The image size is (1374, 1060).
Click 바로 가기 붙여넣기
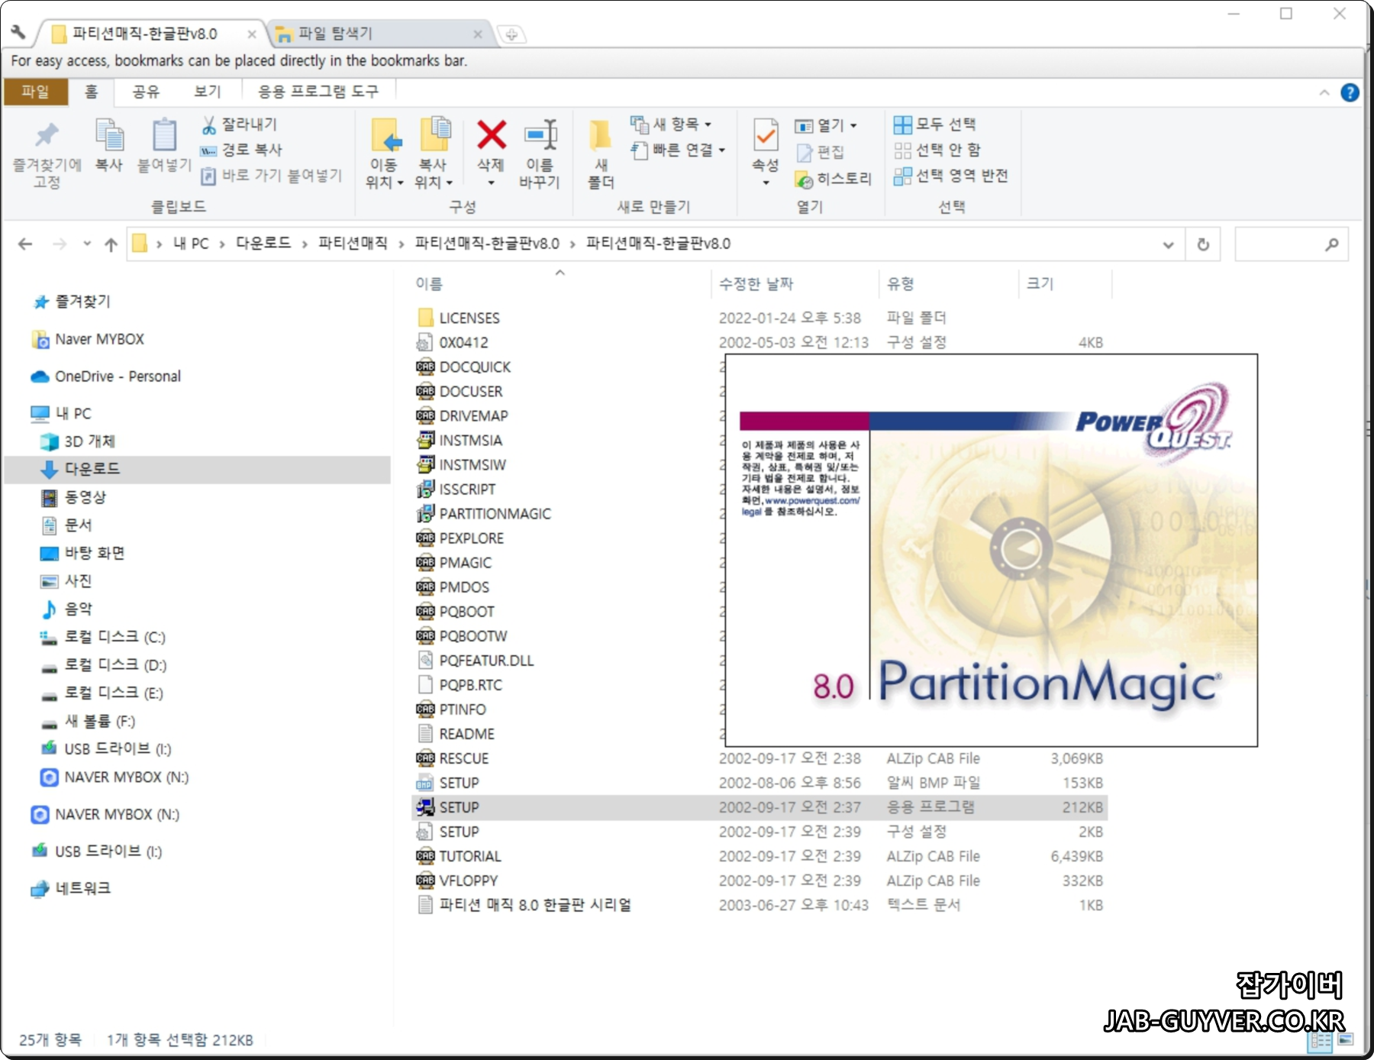pyautogui.click(x=272, y=176)
